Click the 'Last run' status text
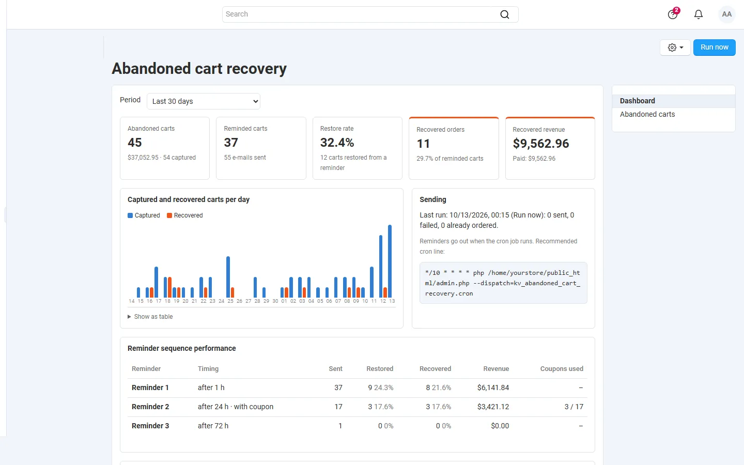 497,220
